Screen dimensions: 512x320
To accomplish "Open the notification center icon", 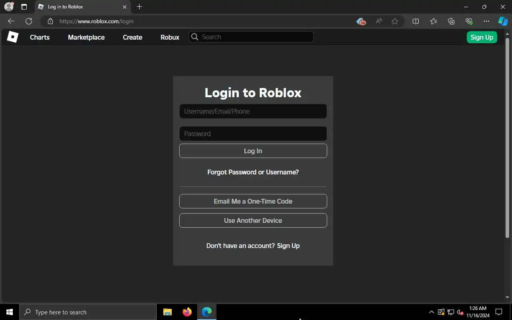I will [499, 312].
